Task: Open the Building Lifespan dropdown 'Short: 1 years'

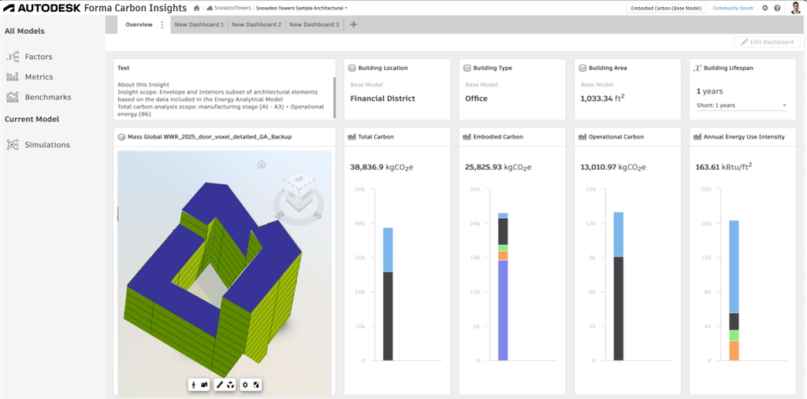Action: (x=742, y=105)
